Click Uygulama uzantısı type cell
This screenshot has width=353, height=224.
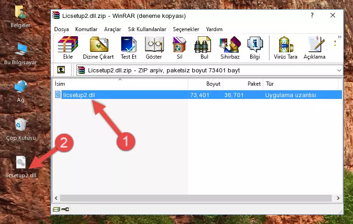point(291,95)
